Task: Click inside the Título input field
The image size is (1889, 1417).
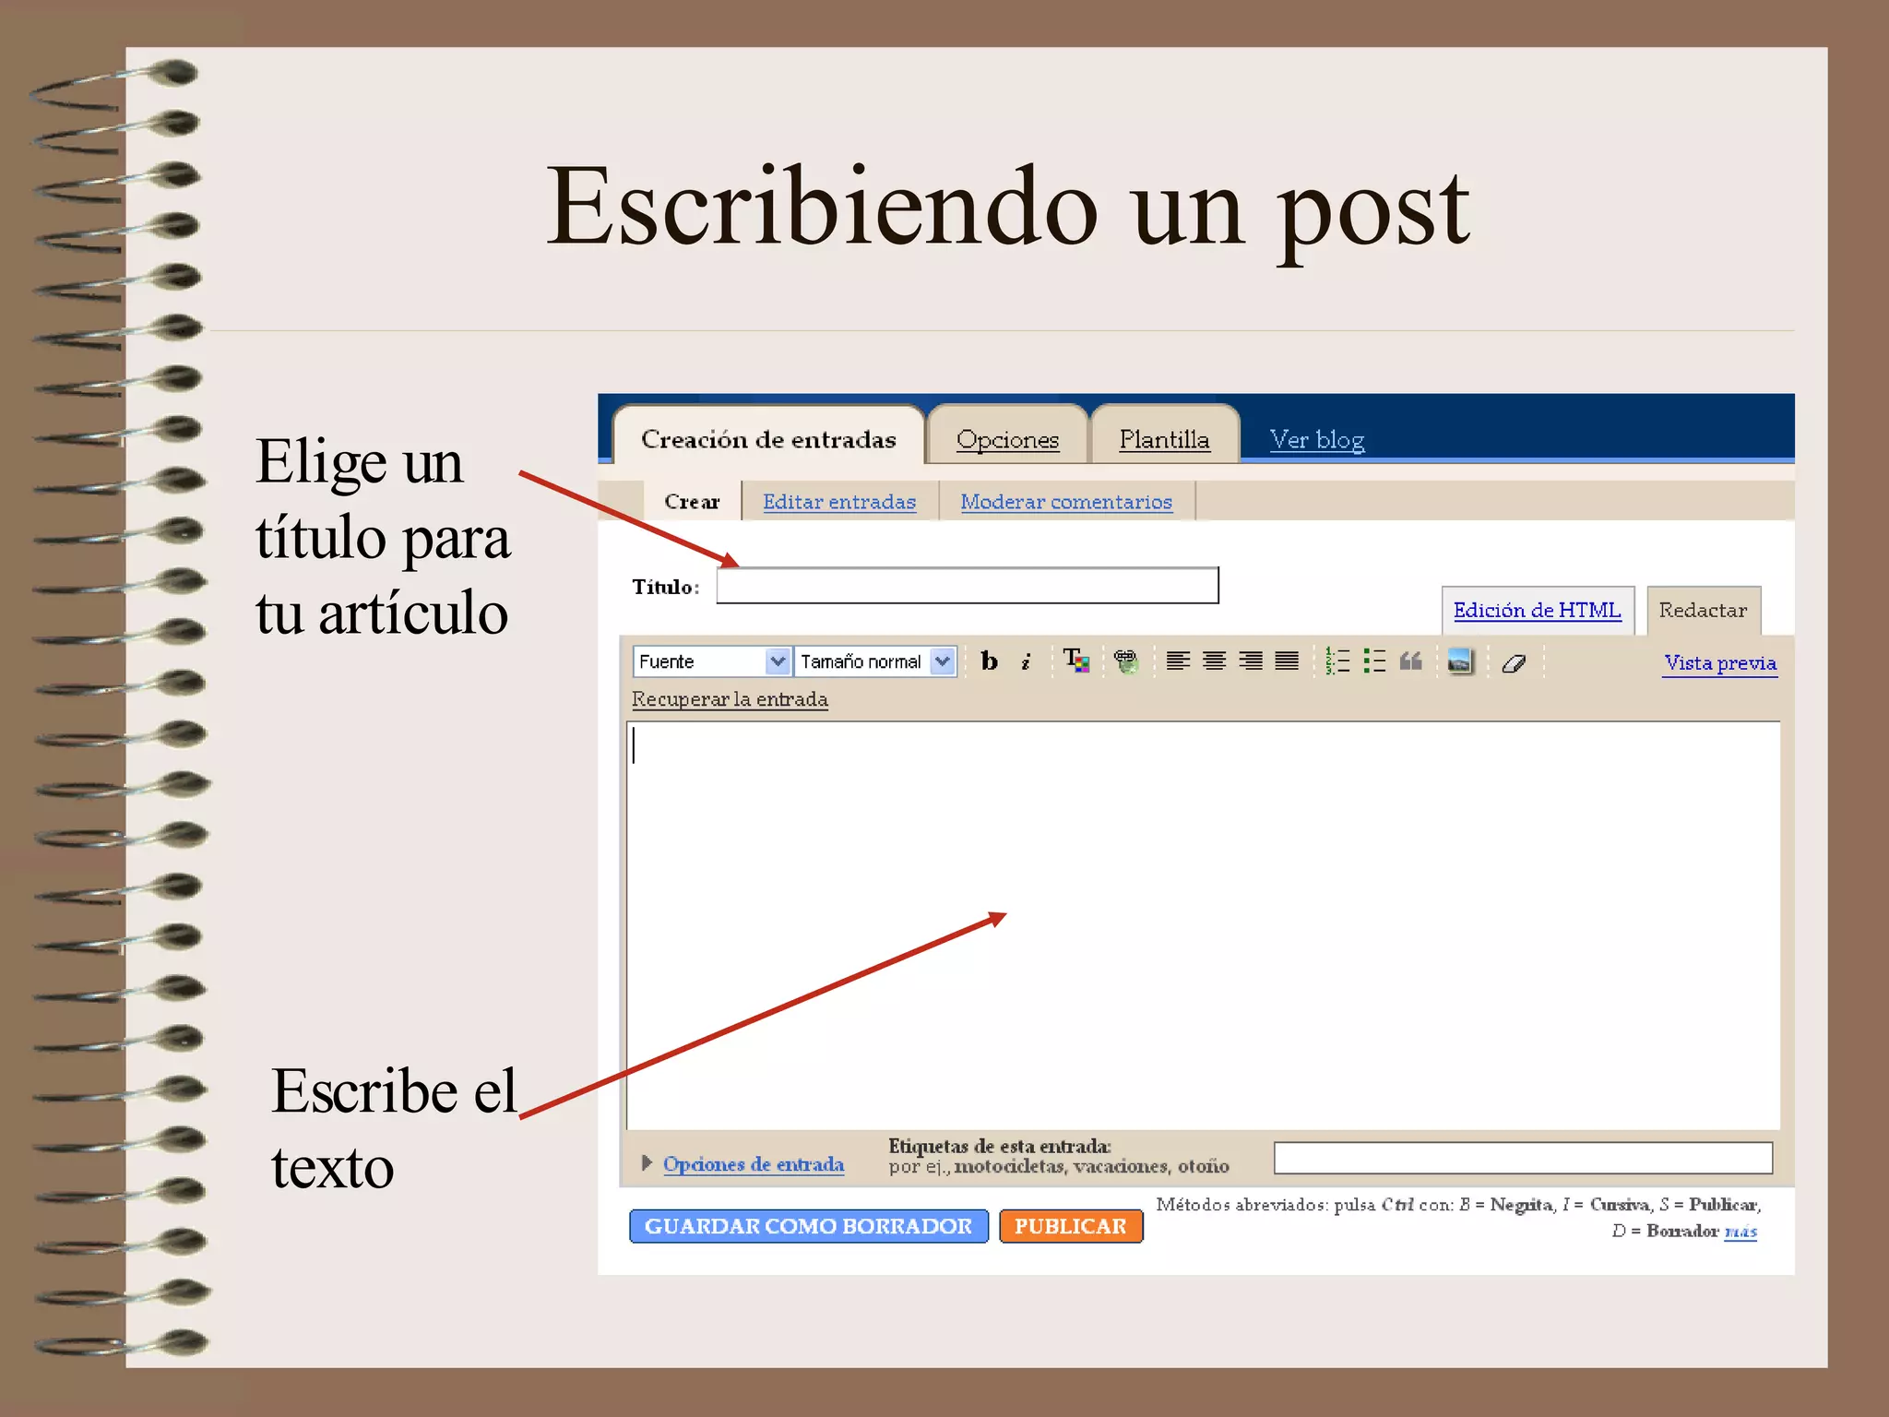Action: point(968,586)
